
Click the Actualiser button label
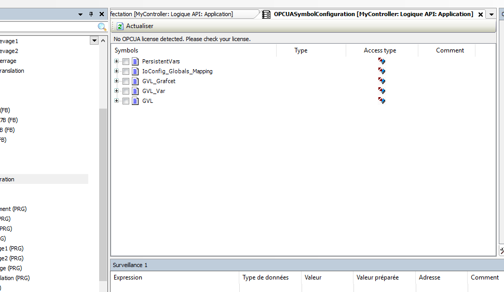[140, 26]
